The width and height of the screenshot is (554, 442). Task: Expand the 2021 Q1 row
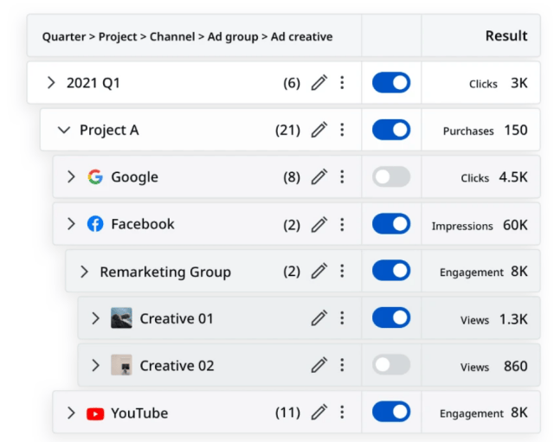pos(51,83)
